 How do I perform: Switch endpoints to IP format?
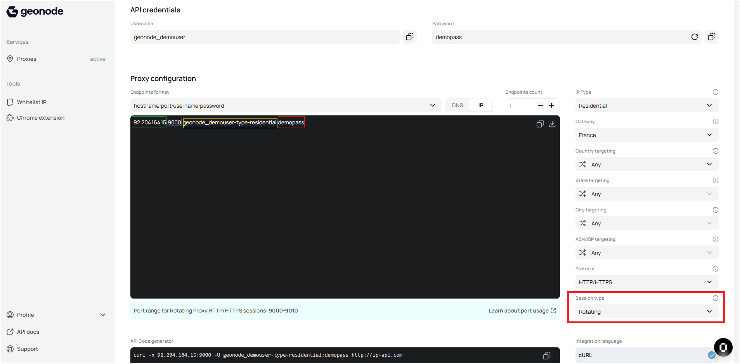click(x=481, y=105)
